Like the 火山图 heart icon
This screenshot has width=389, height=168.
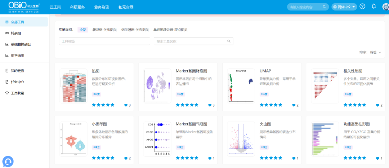click(294, 158)
